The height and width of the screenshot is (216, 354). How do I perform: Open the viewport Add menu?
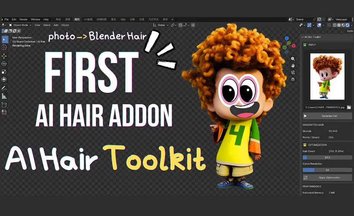click(x=56, y=25)
